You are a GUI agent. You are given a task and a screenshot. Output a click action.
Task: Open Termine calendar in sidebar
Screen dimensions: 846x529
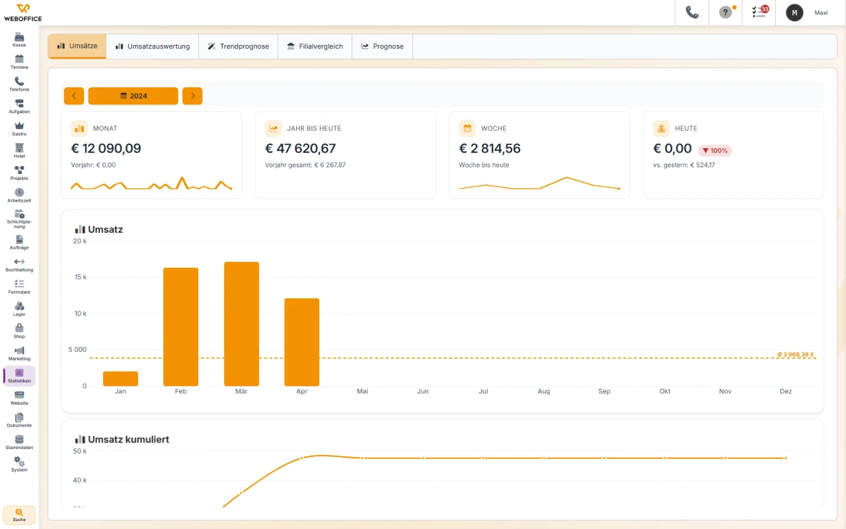point(19,62)
